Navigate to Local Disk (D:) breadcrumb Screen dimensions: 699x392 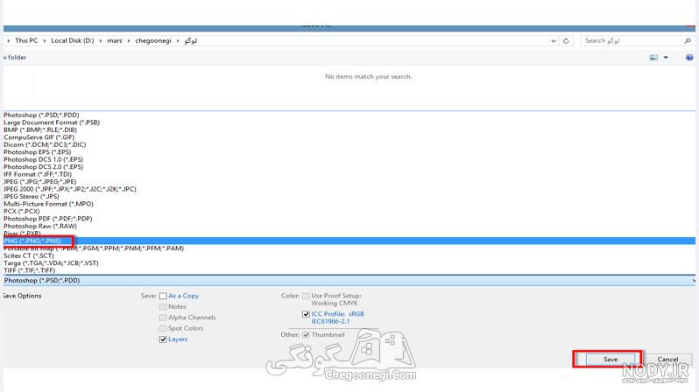click(x=72, y=40)
